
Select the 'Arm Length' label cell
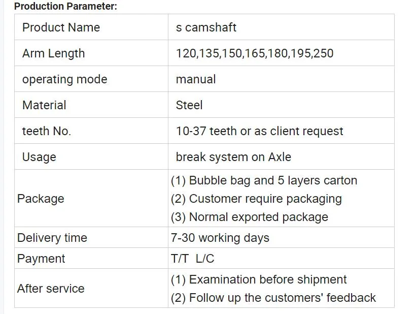[x=53, y=53]
